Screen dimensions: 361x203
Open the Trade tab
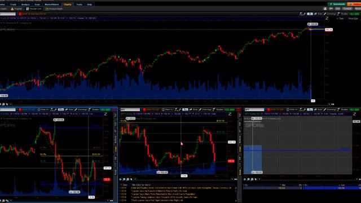13,5
